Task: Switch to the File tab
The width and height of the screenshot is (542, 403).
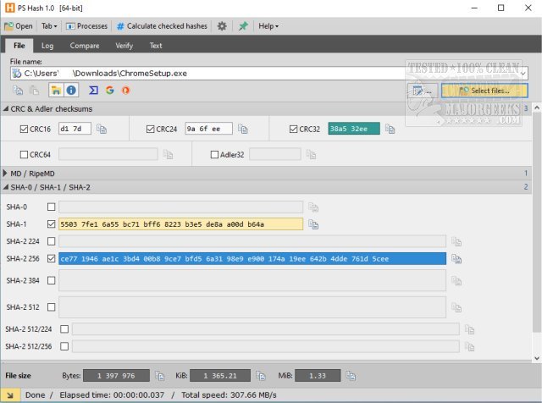Action: [19, 46]
